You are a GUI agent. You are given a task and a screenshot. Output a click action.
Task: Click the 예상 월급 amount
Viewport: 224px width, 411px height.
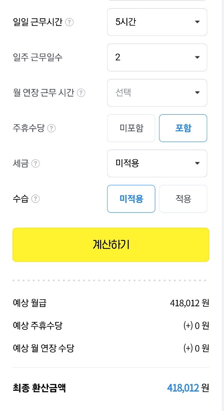(189, 303)
